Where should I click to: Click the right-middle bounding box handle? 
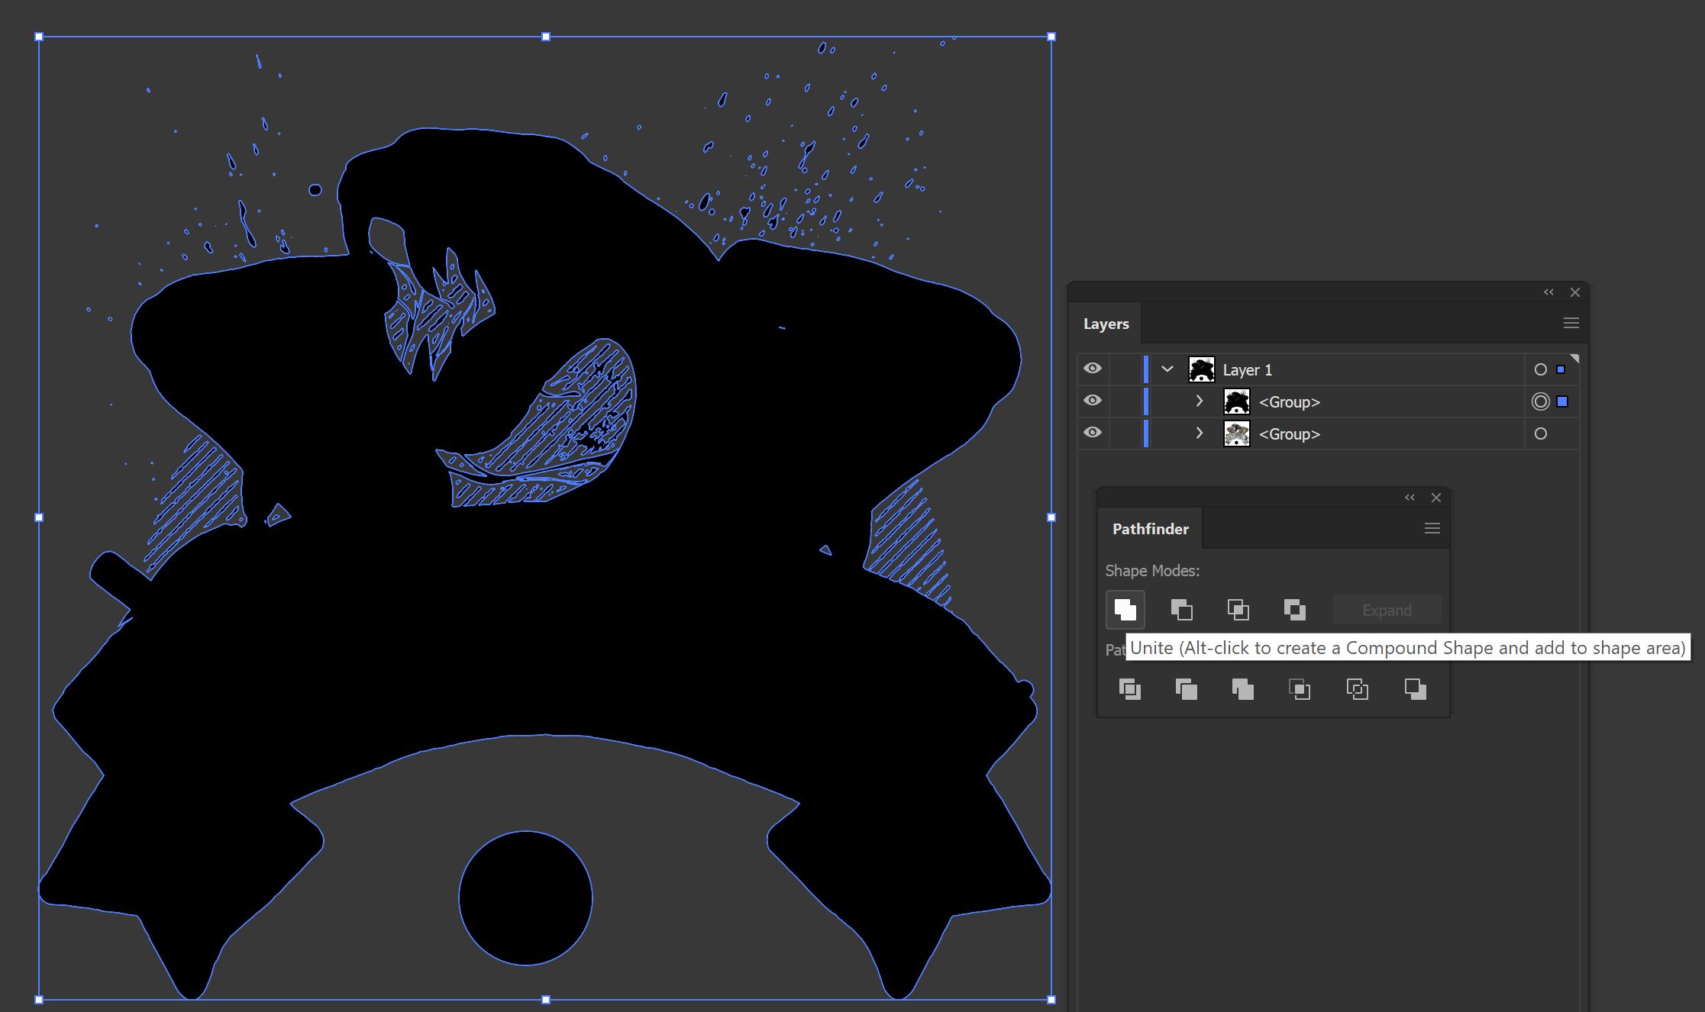point(1051,517)
